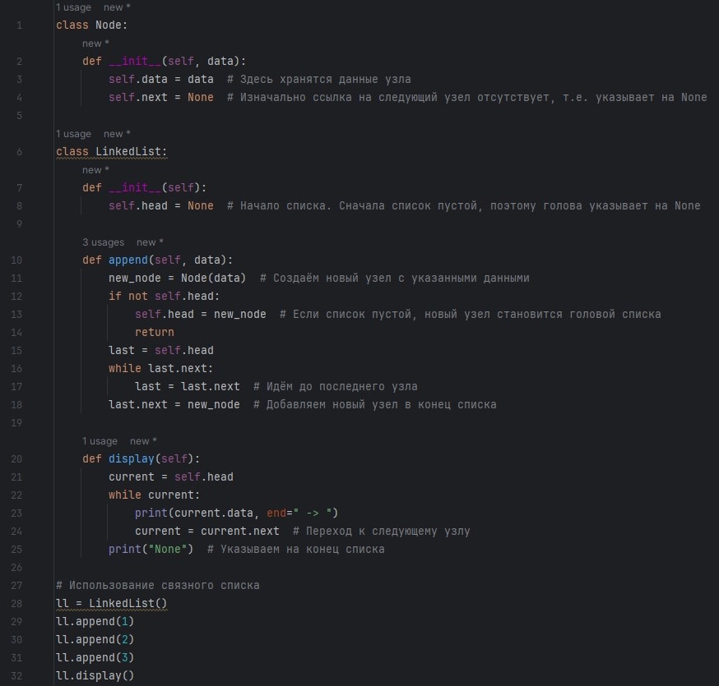Click line number 28 in the gutter
719x686 pixels.
(16, 604)
